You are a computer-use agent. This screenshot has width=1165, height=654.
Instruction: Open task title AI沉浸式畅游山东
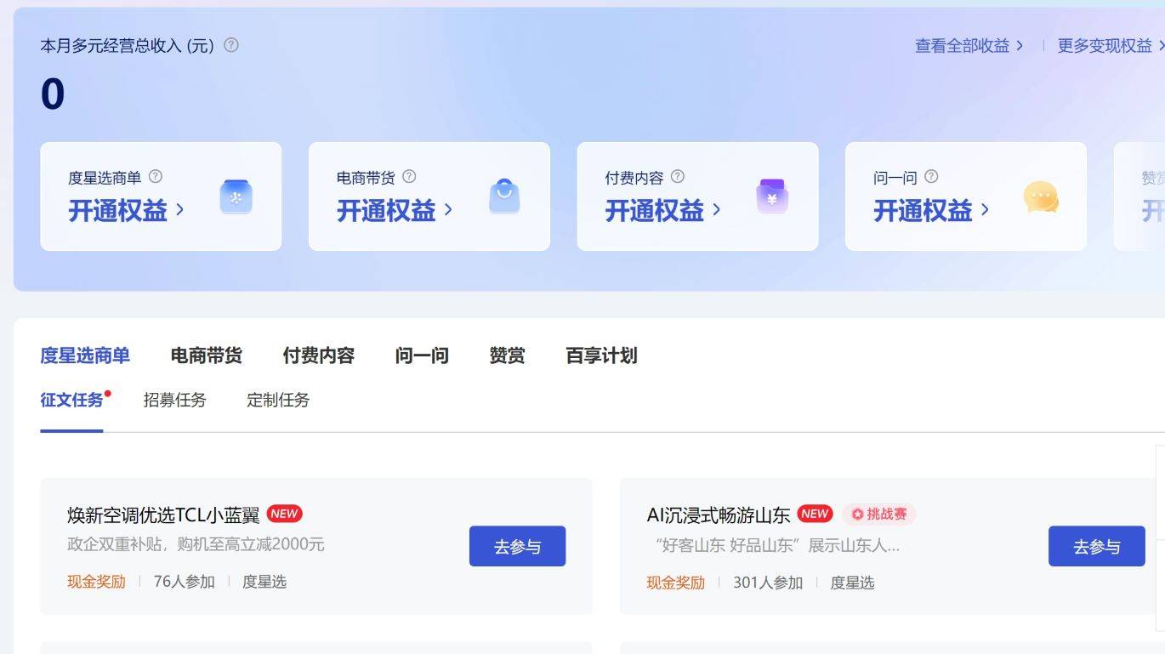coord(719,515)
